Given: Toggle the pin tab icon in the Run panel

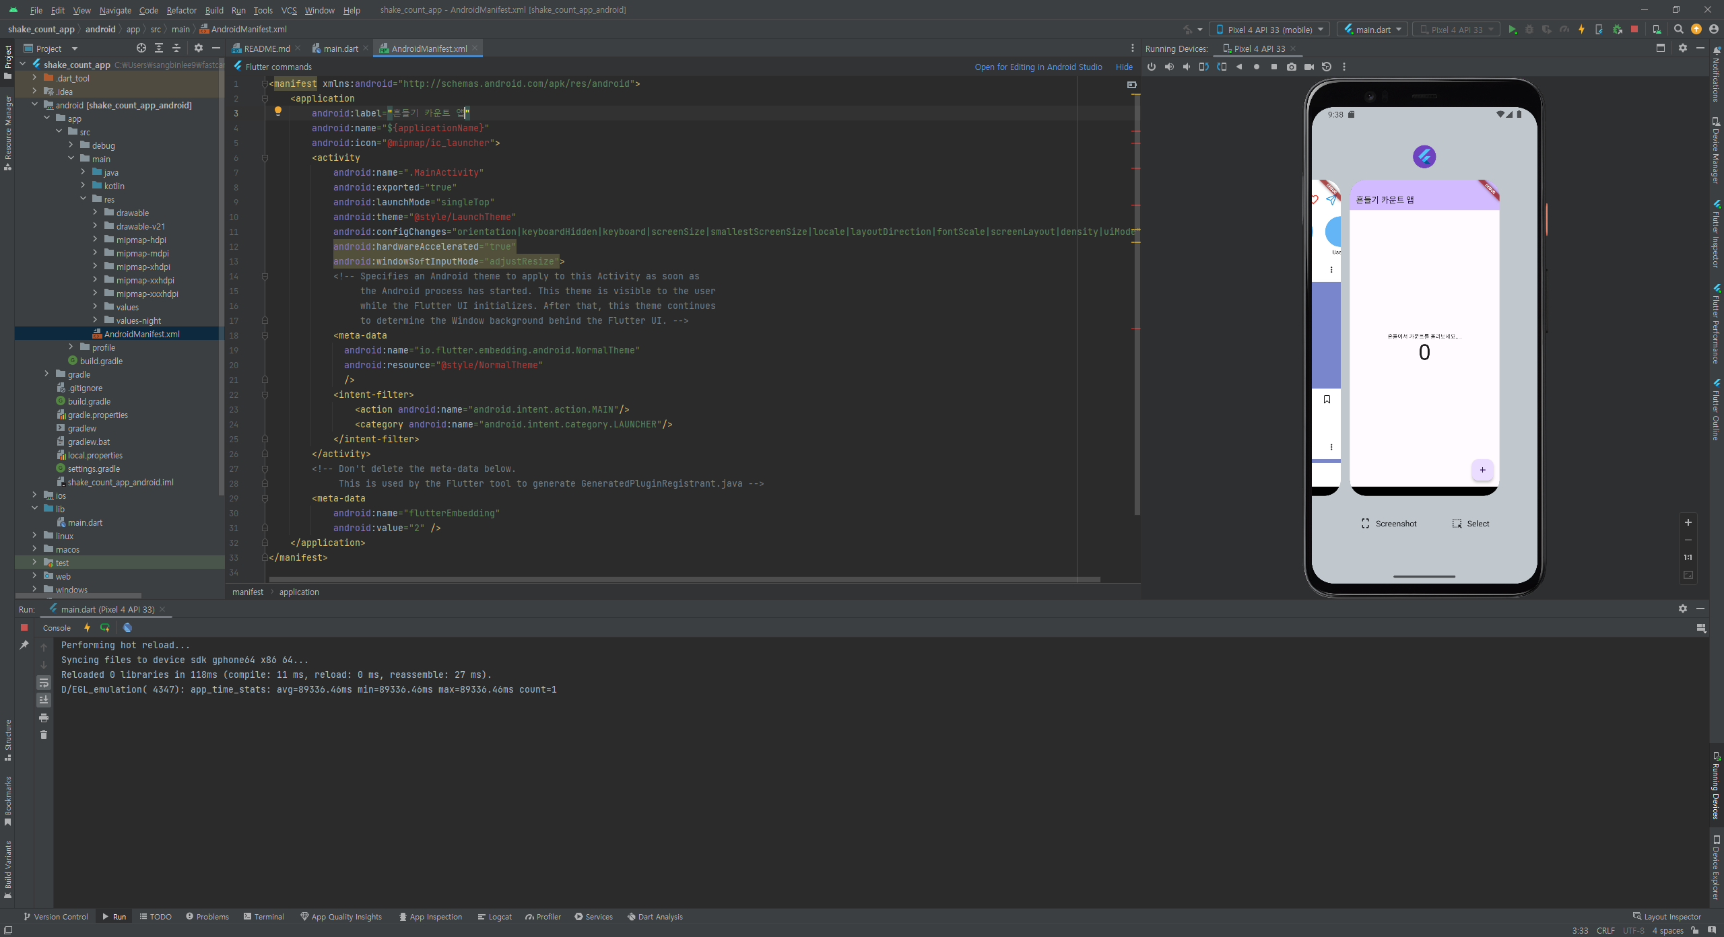Looking at the screenshot, I should (x=24, y=645).
